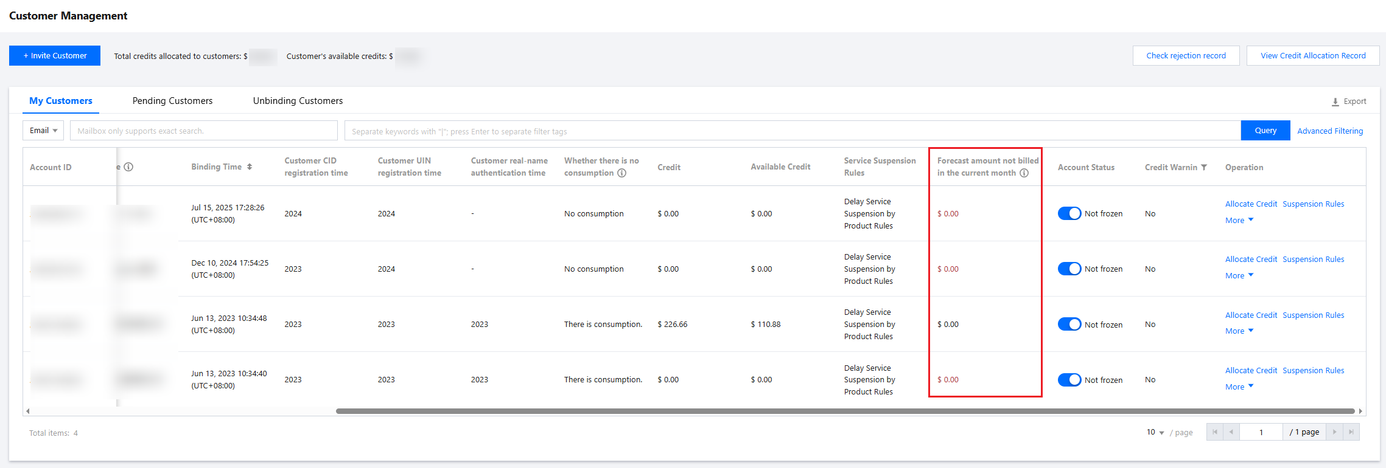Viewport: 1386px width, 468px height.
Task: Click the horizontal table scrollbar
Action: [x=845, y=411]
